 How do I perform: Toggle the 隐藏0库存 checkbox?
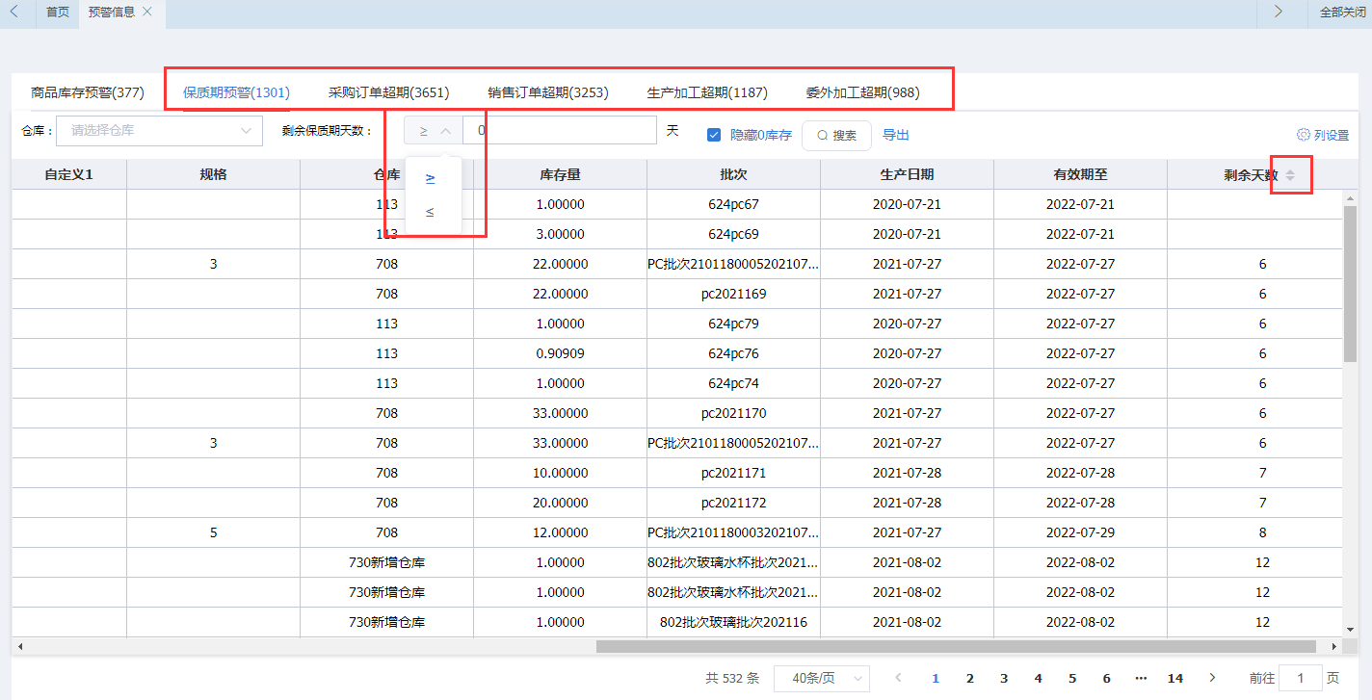point(714,135)
